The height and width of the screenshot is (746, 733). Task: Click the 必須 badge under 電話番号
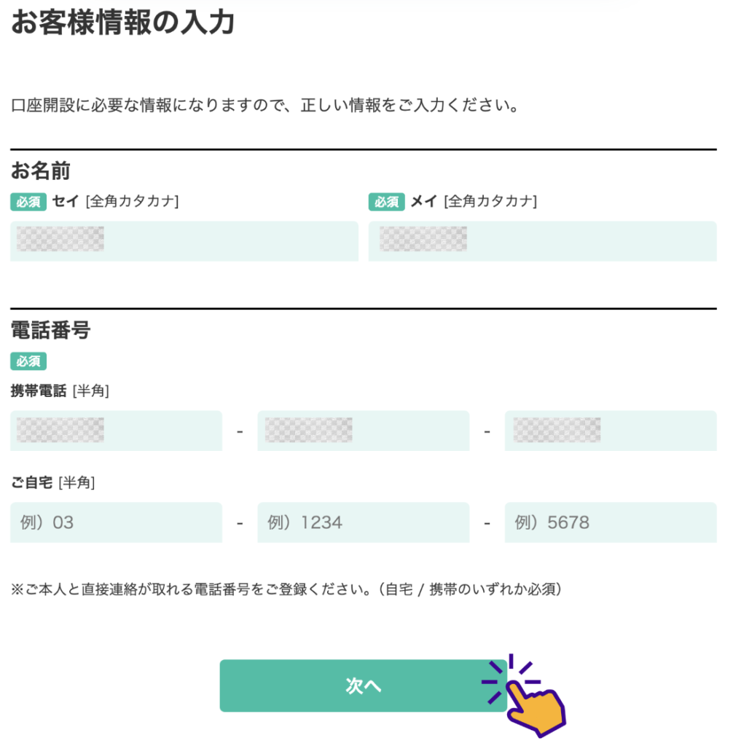click(28, 361)
